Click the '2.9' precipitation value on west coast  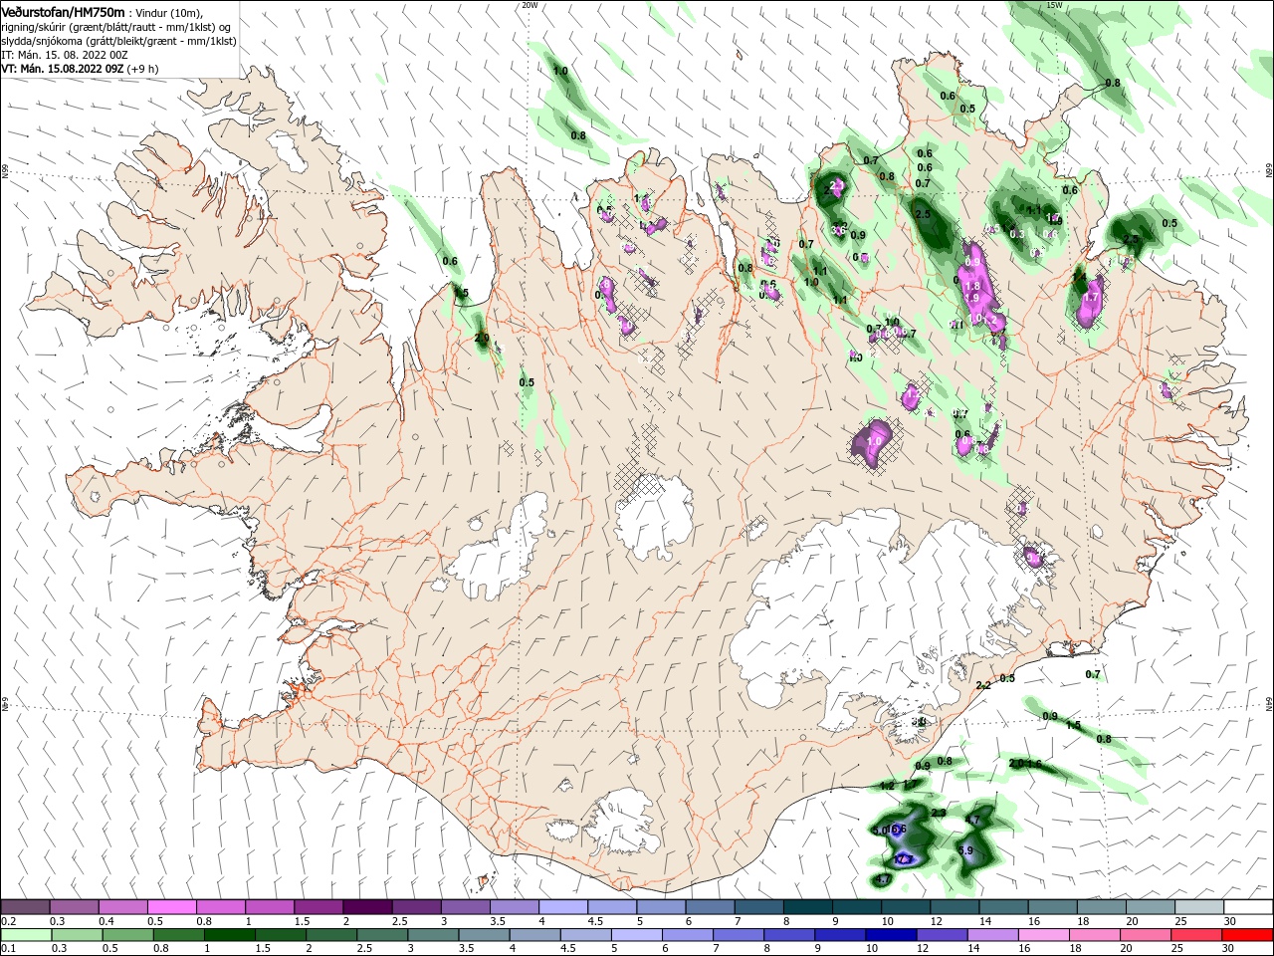(x=482, y=339)
